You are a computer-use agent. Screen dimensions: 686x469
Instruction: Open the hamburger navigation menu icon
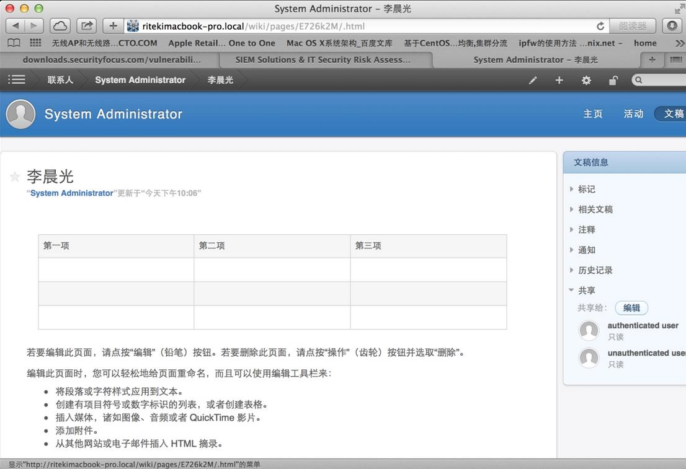click(x=17, y=79)
